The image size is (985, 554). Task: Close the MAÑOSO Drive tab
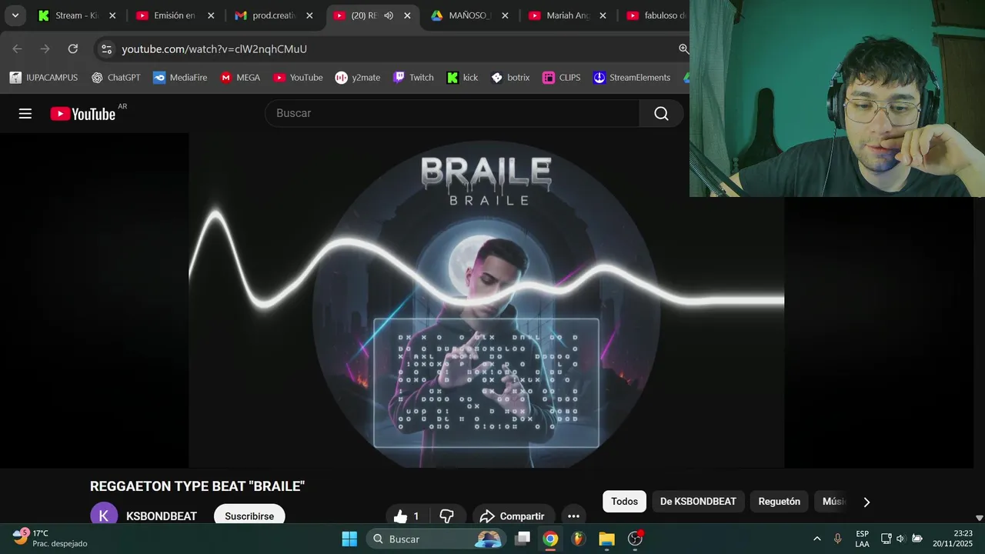click(x=506, y=15)
